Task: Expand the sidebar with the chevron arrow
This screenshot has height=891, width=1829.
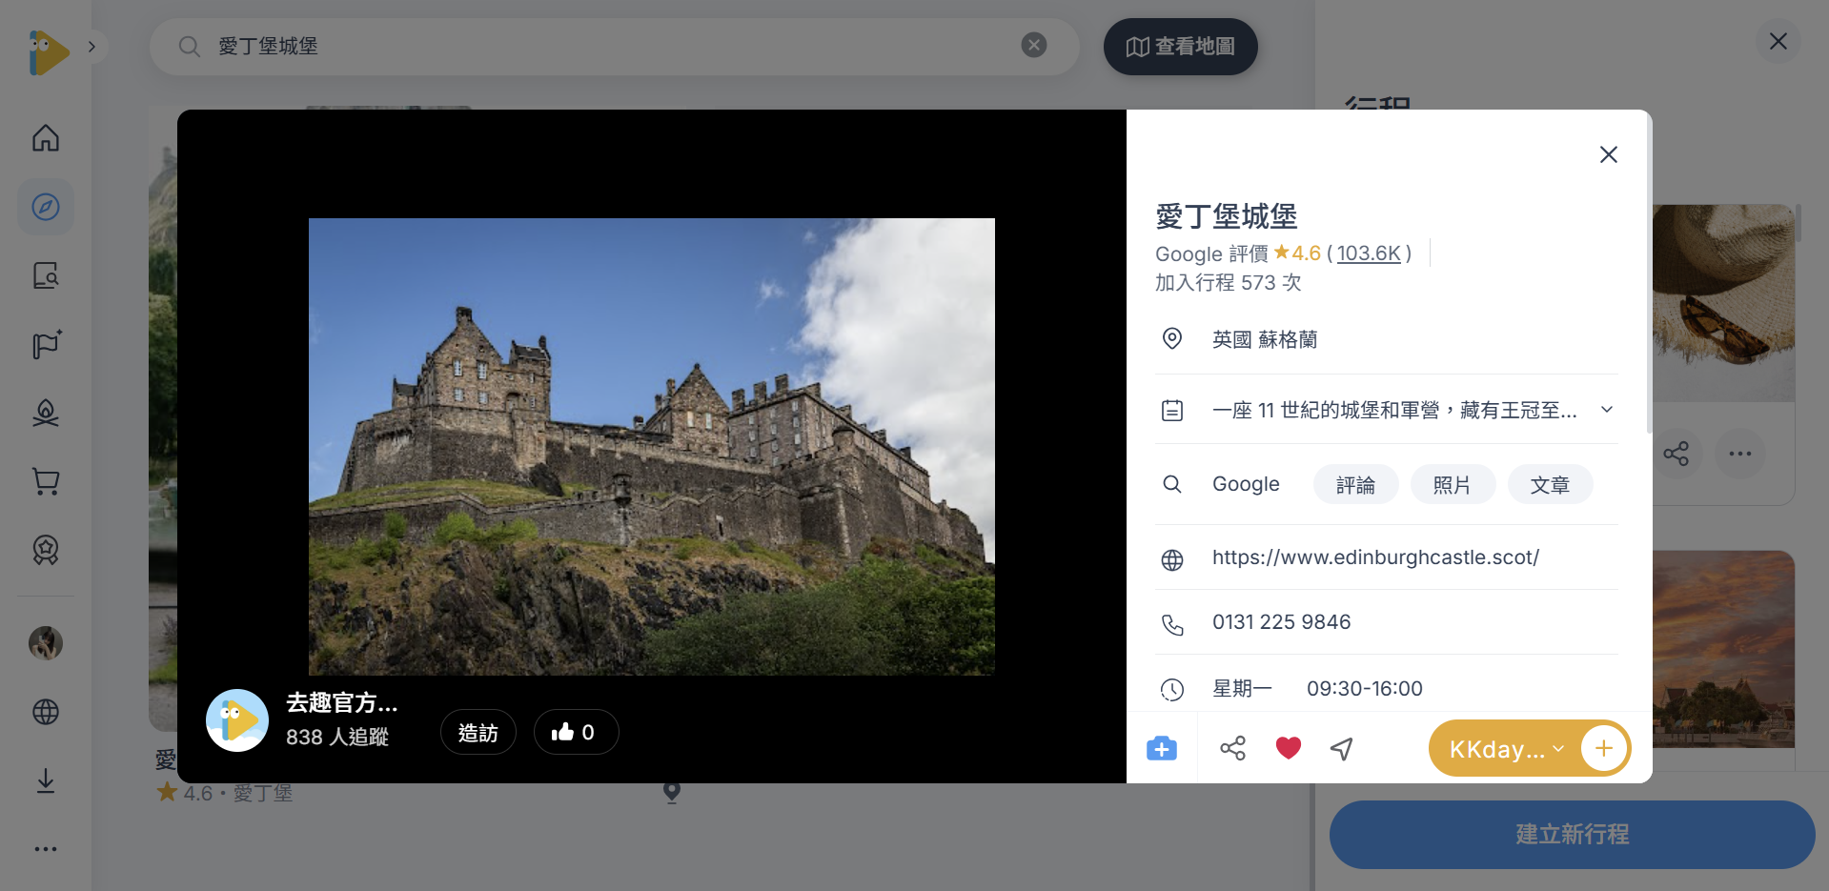Action: point(91,47)
